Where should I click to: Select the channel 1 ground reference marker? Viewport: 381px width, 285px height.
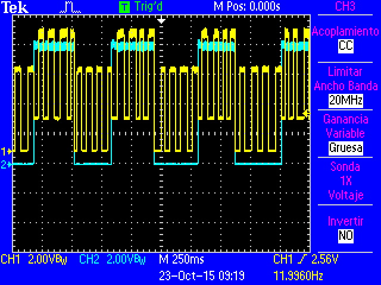pyautogui.click(x=6, y=151)
